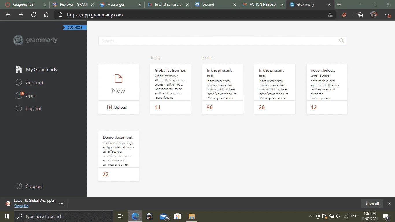Open Support help link
The image size is (395, 222).
click(x=29, y=186)
